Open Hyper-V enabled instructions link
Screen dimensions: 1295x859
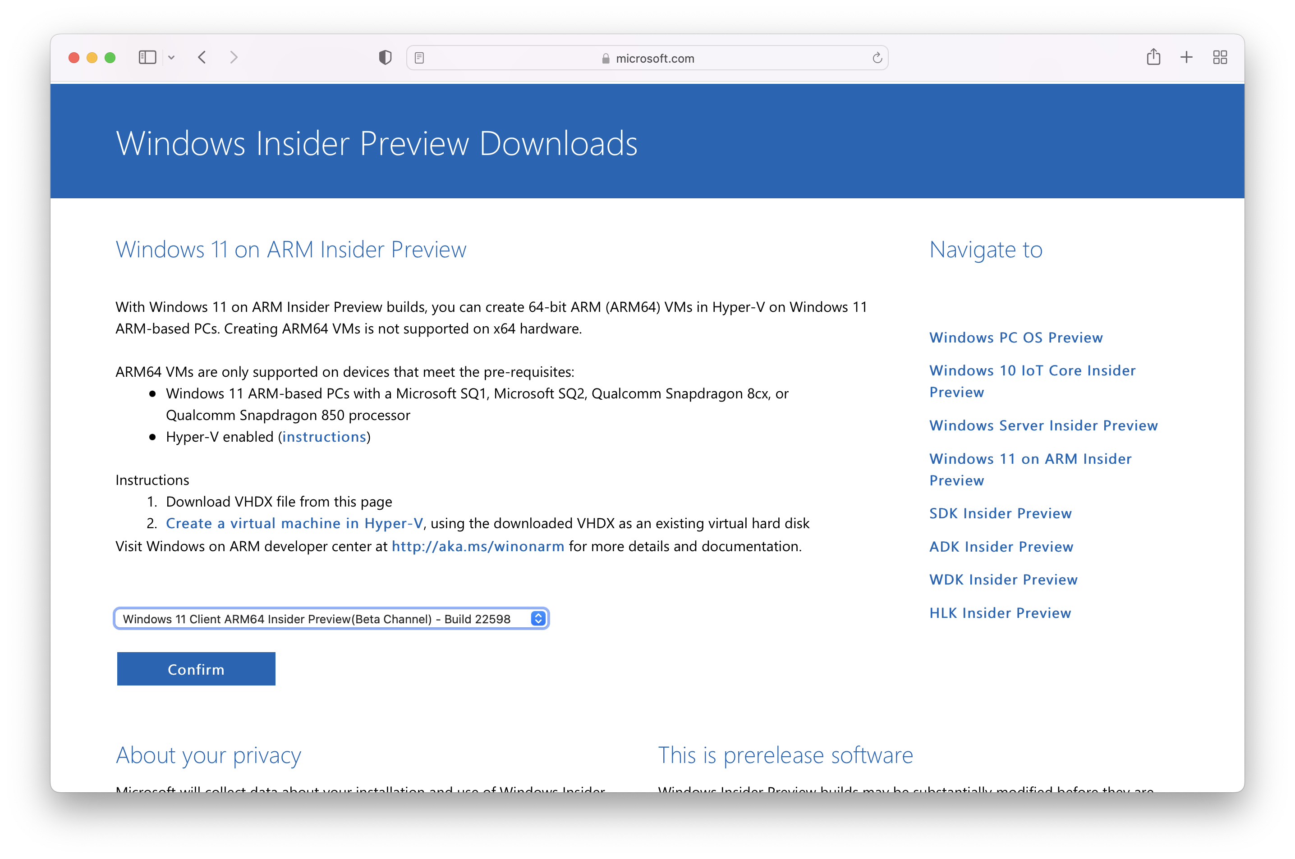pyautogui.click(x=324, y=437)
